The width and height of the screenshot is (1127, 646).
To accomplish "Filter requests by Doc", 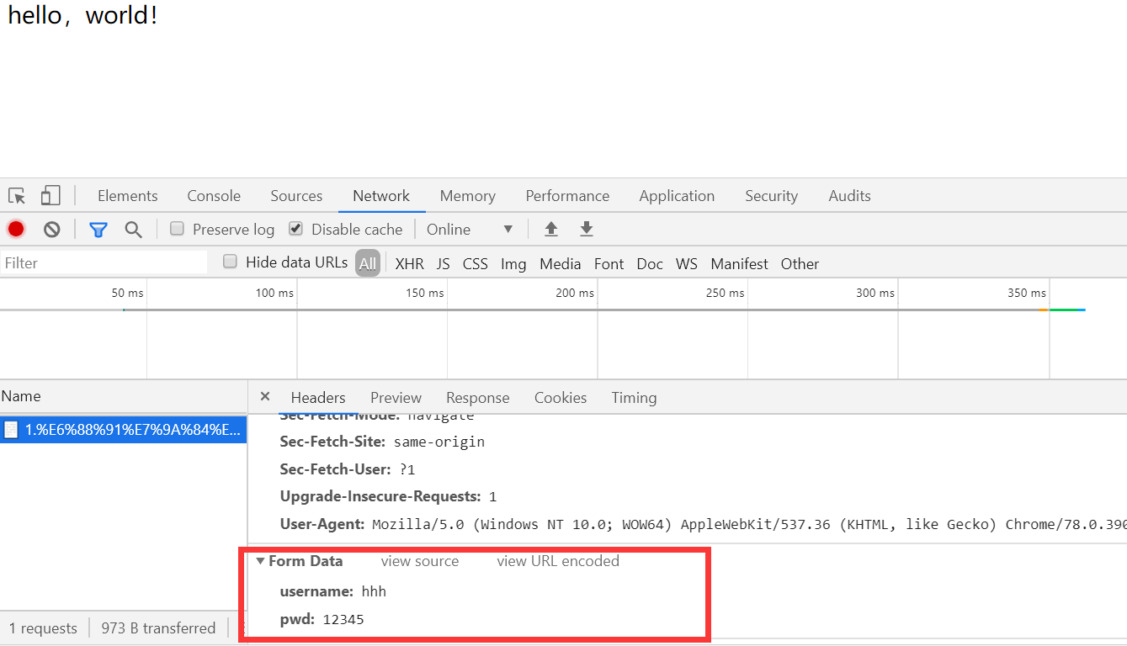I will (x=650, y=264).
